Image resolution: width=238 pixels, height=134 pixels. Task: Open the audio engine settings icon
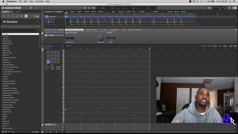[229, 8]
